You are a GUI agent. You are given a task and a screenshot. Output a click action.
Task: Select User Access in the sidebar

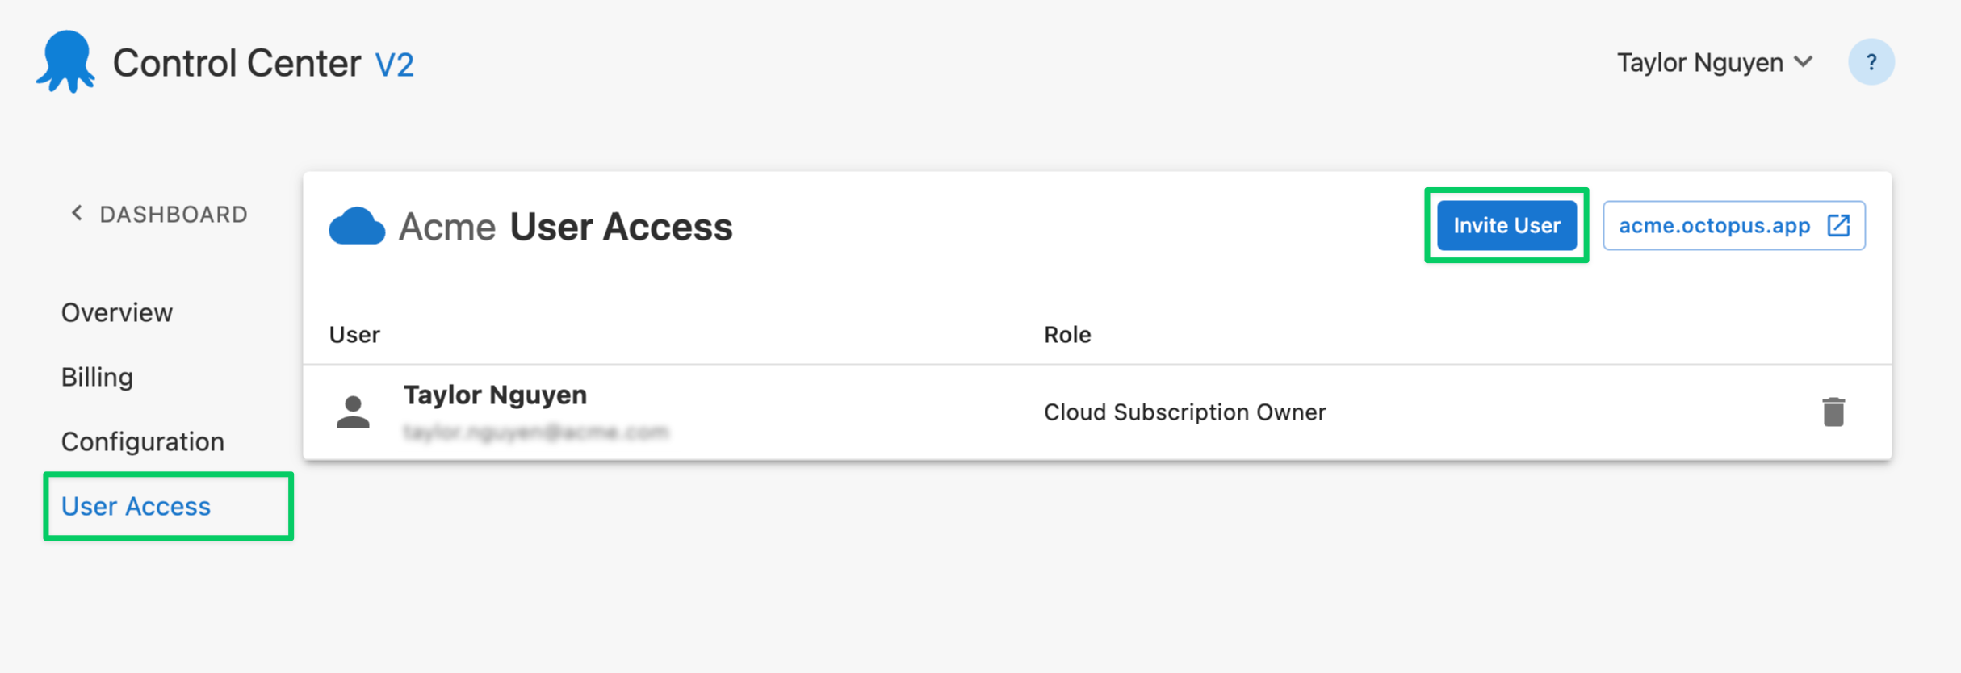click(x=136, y=506)
